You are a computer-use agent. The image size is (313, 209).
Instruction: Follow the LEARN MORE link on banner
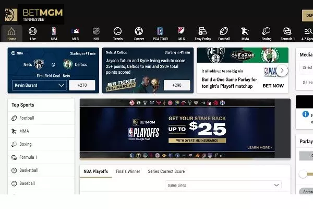pos(259,147)
